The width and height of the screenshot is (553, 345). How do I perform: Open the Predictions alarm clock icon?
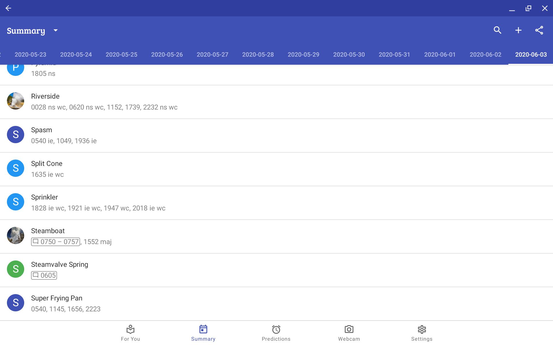tap(276, 329)
